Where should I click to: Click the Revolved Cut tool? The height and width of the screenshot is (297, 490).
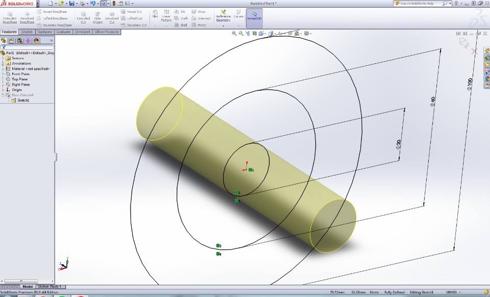tap(112, 18)
